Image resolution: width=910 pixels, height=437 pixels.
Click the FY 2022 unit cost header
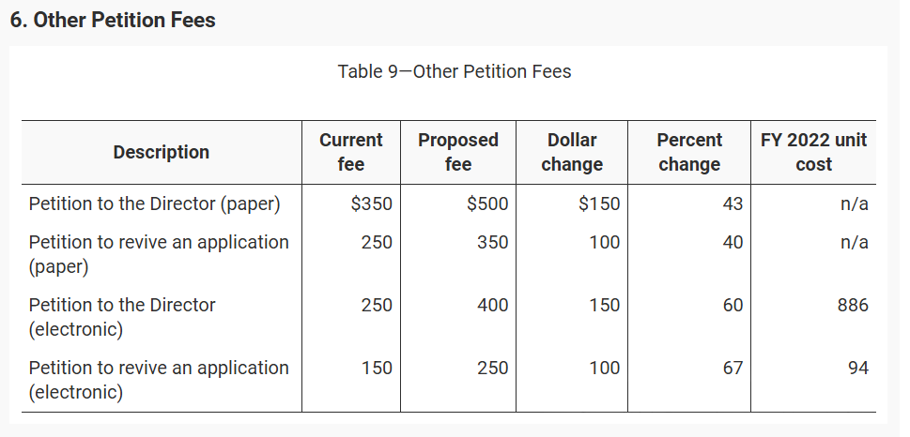tap(813, 152)
